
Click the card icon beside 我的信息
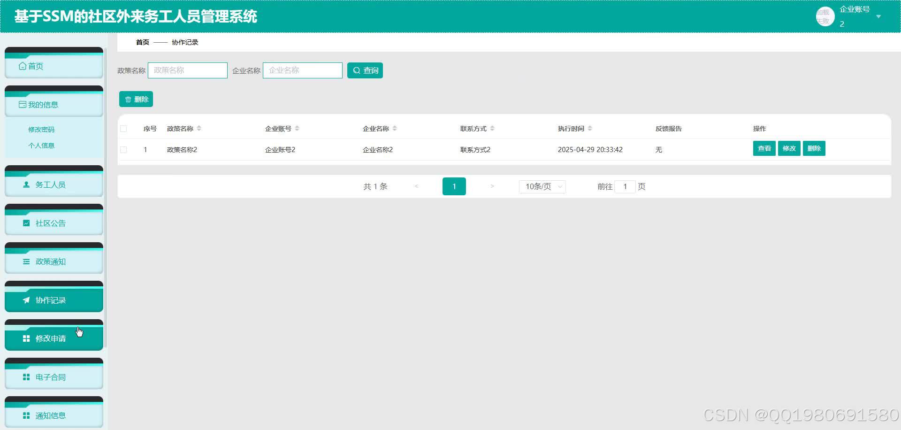(x=23, y=104)
